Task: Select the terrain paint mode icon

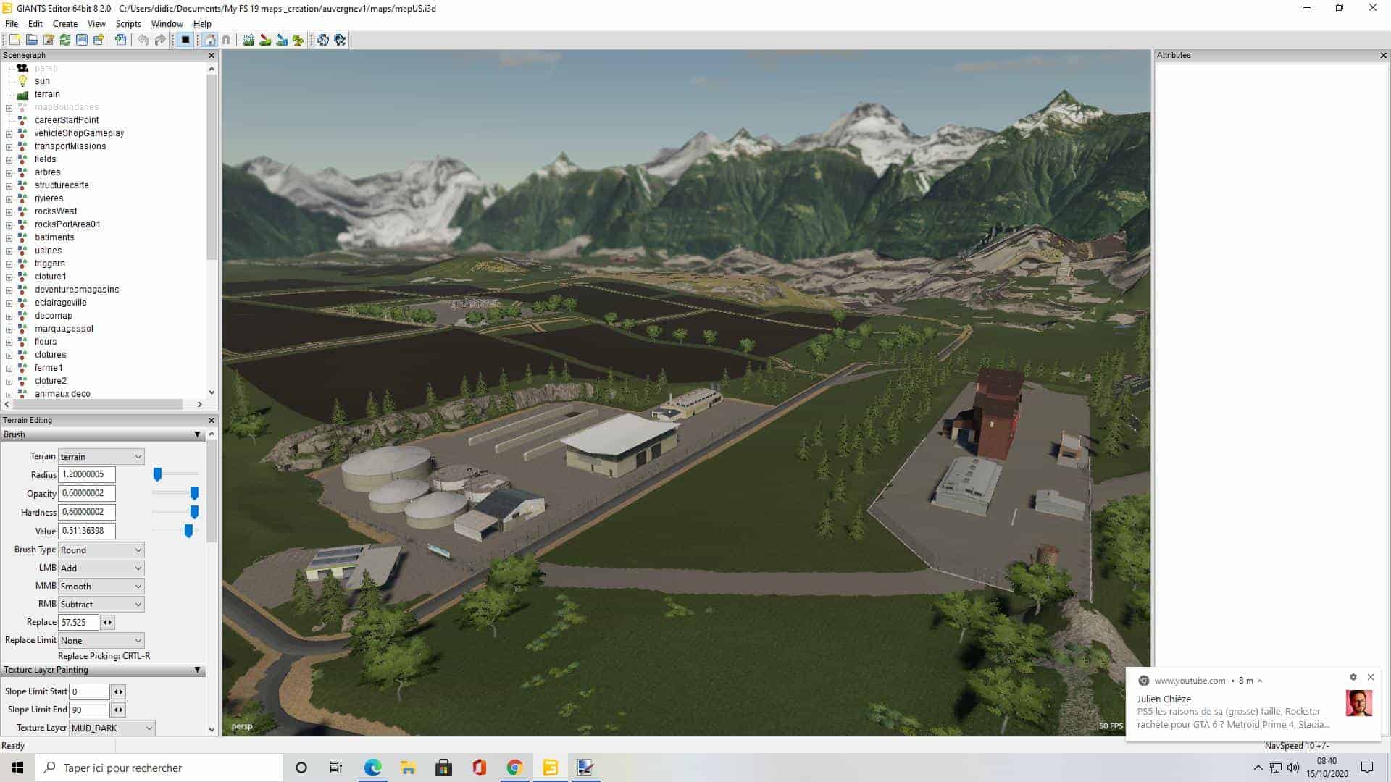Action: [265, 40]
